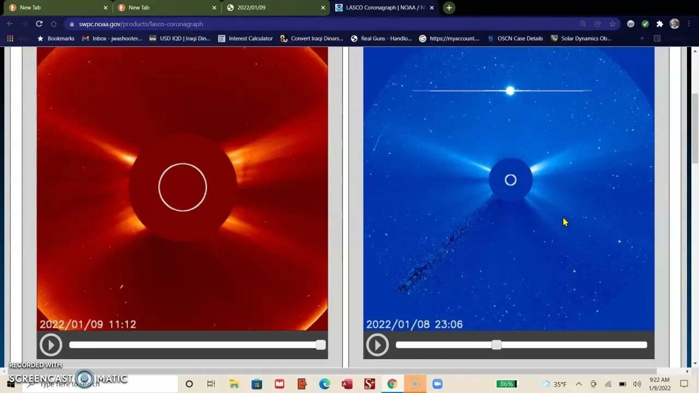This screenshot has height=393, width=699.
Task: Open the red S+ app on taskbar
Action: click(369, 384)
